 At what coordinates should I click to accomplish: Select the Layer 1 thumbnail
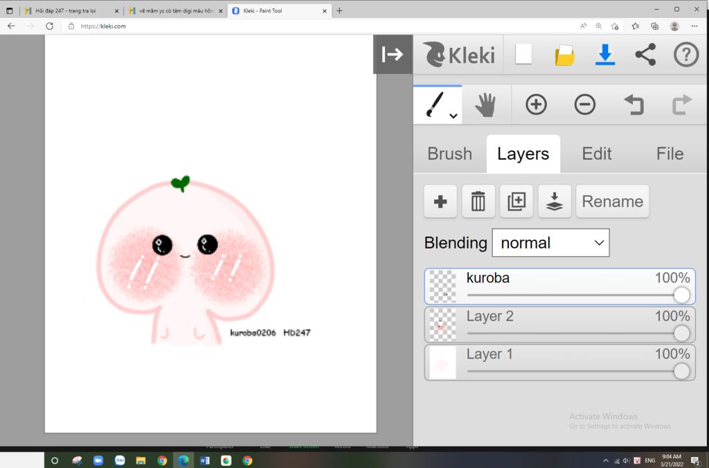point(442,363)
